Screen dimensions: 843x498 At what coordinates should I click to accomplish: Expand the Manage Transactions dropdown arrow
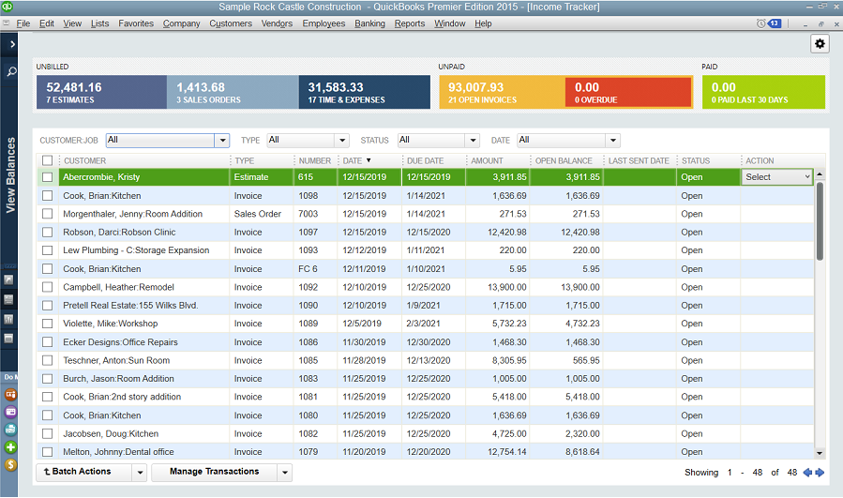click(285, 472)
